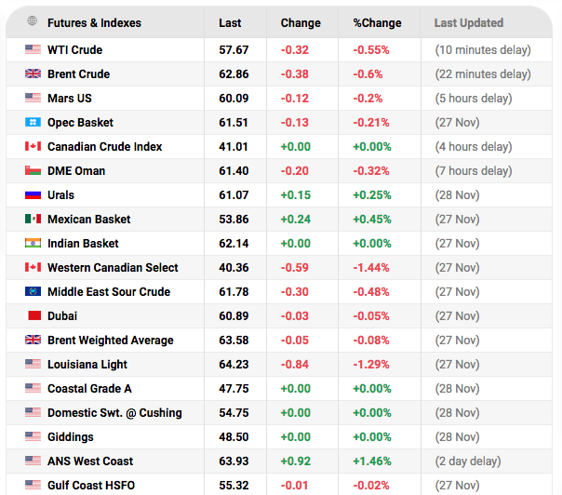The width and height of the screenshot is (562, 495).
Task: Select Middle East Sour Crude name
Action: tap(109, 292)
